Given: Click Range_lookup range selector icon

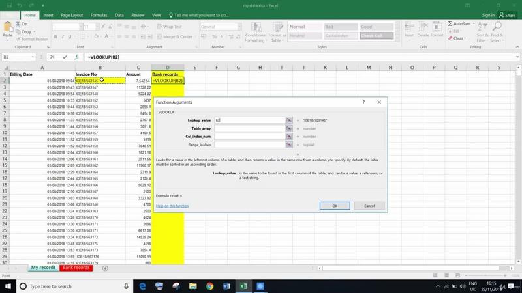Looking at the screenshot, I should (x=289, y=145).
